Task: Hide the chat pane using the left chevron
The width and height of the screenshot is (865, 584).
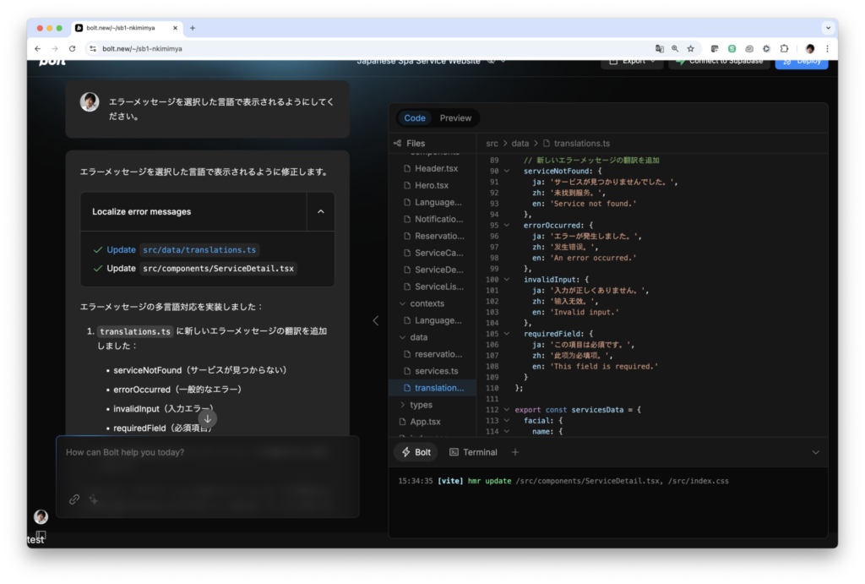Action: coord(376,320)
